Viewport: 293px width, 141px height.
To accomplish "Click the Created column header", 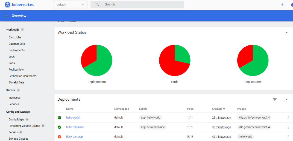I will (217, 109).
